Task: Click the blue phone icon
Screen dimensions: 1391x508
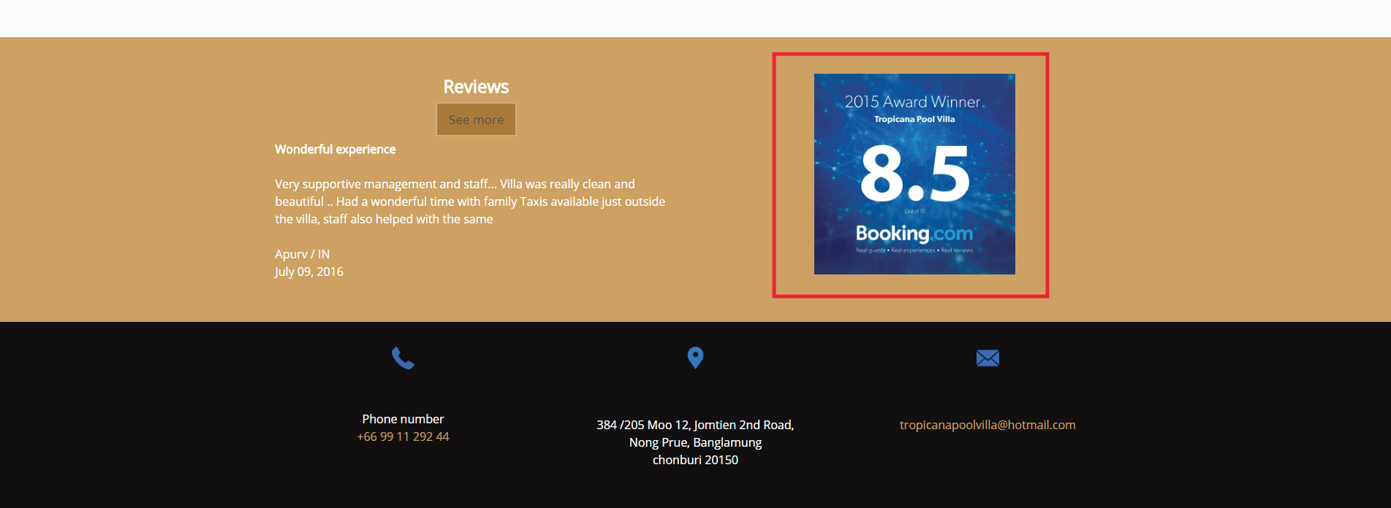Action: pyautogui.click(x=403, y=358)
